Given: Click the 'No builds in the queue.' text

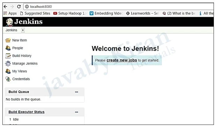Looking at the screenshot, I should tap(23, 99).
